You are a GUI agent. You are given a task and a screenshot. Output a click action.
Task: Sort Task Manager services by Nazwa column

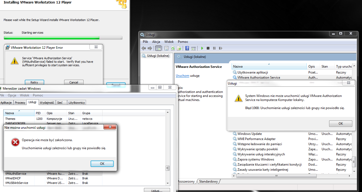coord(19,113)
